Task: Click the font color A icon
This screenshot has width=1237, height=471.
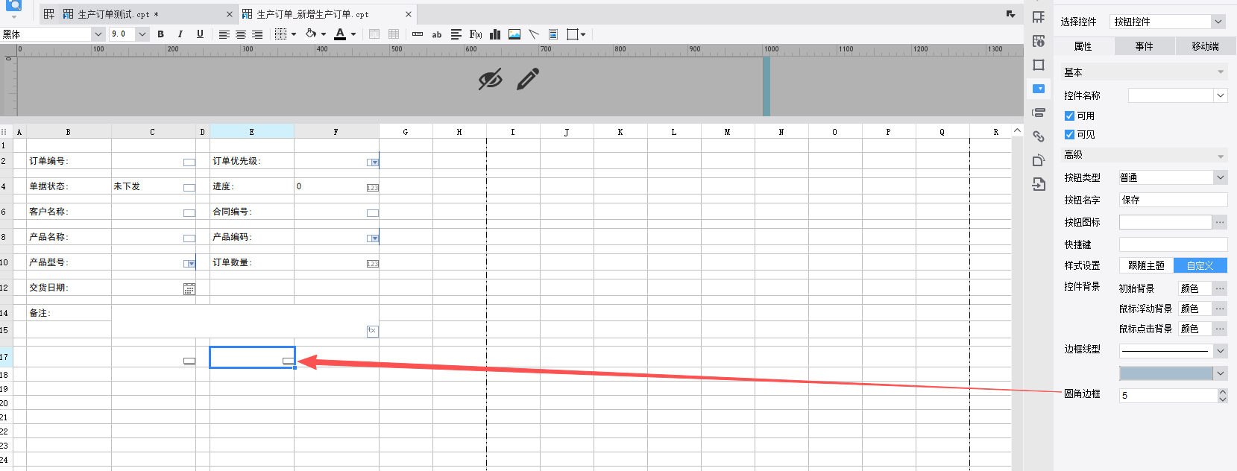Action: click(x=340, y=34)
